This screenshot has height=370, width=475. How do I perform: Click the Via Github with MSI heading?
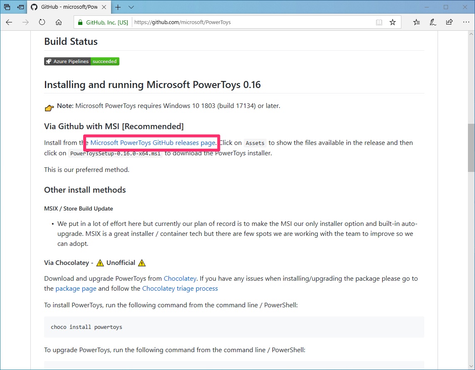[x=114, y=126]
